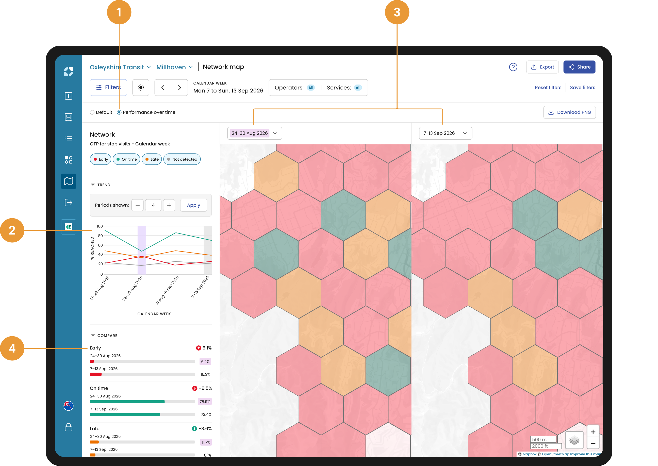
Task: Select the Network map sidebar icon
Action: click(68, 181)
